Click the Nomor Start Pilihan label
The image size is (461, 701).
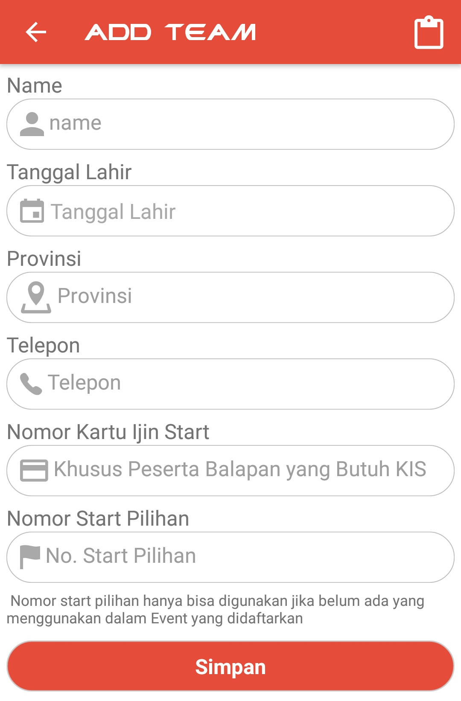(x=98, y=518)
